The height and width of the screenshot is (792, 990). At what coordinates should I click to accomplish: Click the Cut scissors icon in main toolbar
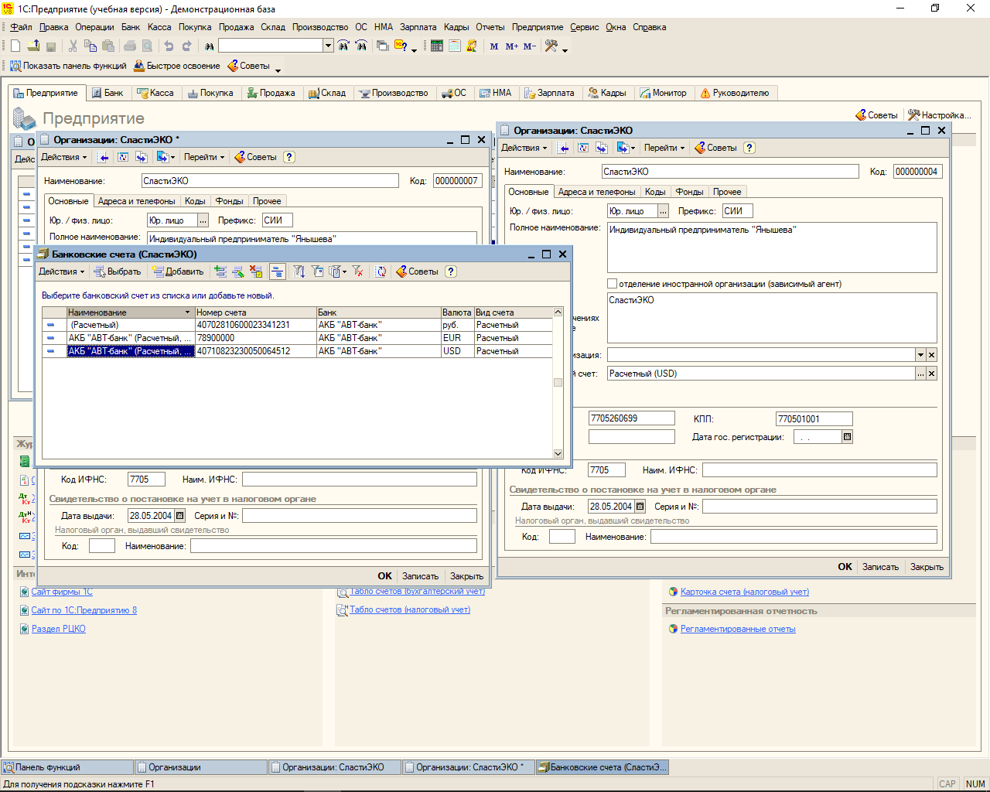point(73,46)
